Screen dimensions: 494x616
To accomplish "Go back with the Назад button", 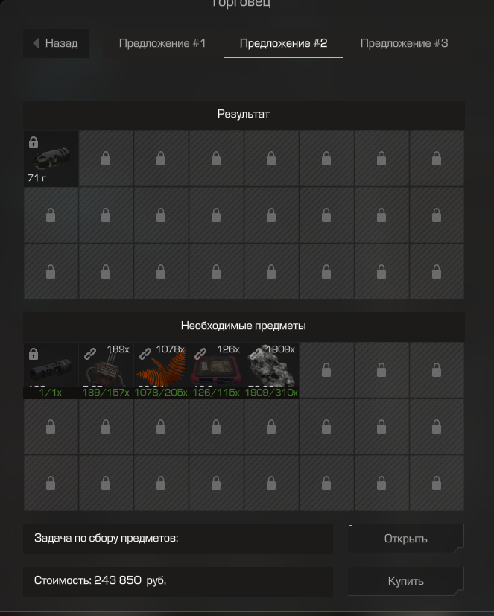I will point(56,43).
